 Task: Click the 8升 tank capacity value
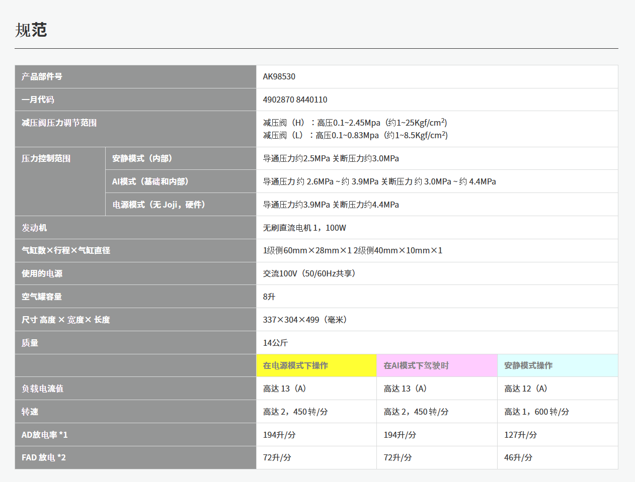coord(269,297)
